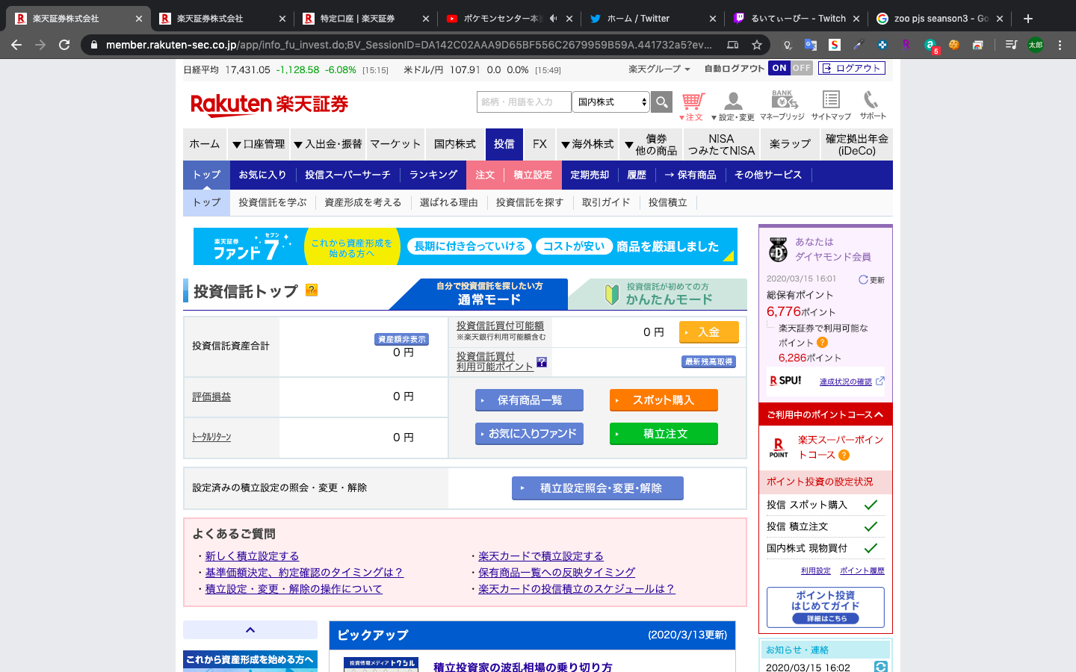Viewport: 1076px width, 672px height.
Task: Mute the ポケモンセンター tab speaker icon
Action: point(554,19)
